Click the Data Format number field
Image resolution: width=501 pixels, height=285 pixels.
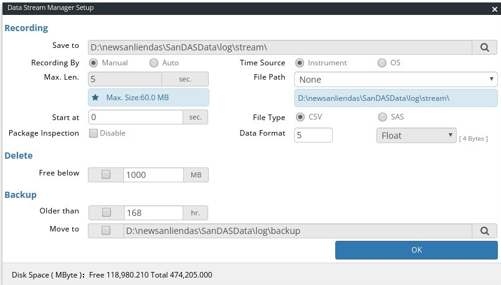pyautogui.click(x=313, y=136)
